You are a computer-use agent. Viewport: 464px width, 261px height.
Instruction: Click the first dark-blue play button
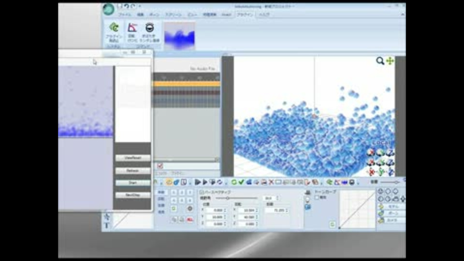click(198, 182)
